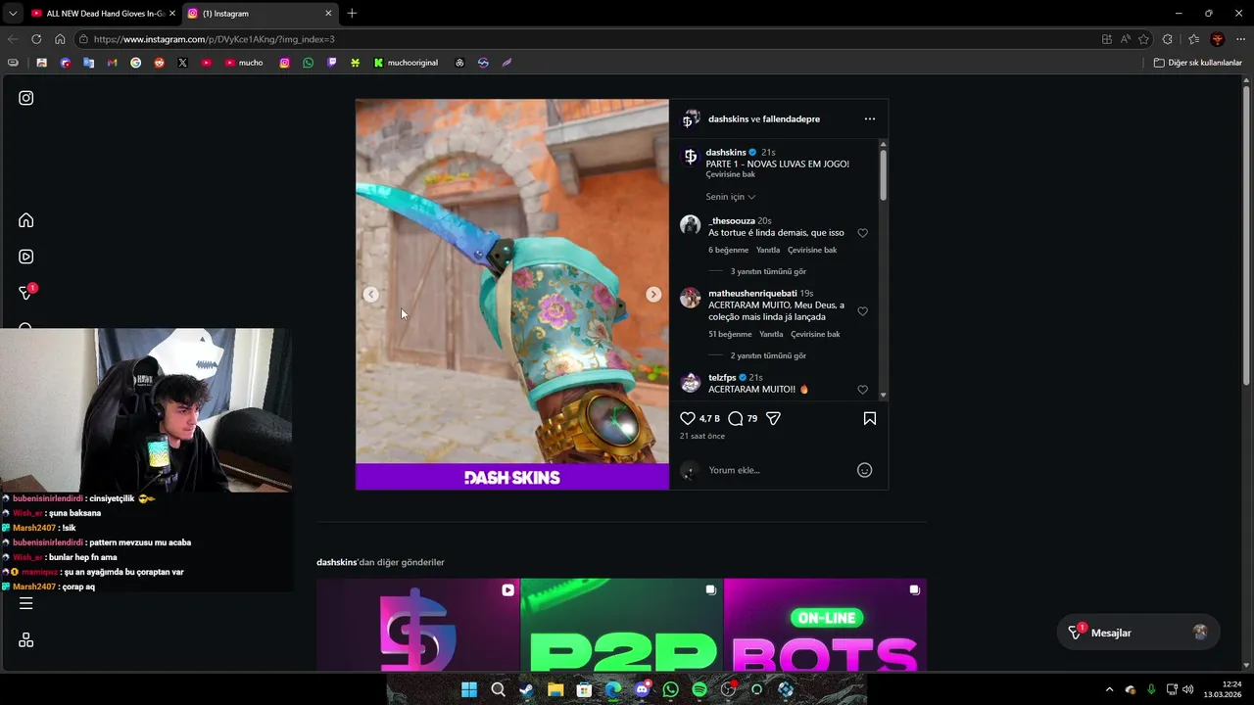This screenshot has width=1254, height=705.
Task: Open fallendadepre profile from post header
Action: coord(792,118)
